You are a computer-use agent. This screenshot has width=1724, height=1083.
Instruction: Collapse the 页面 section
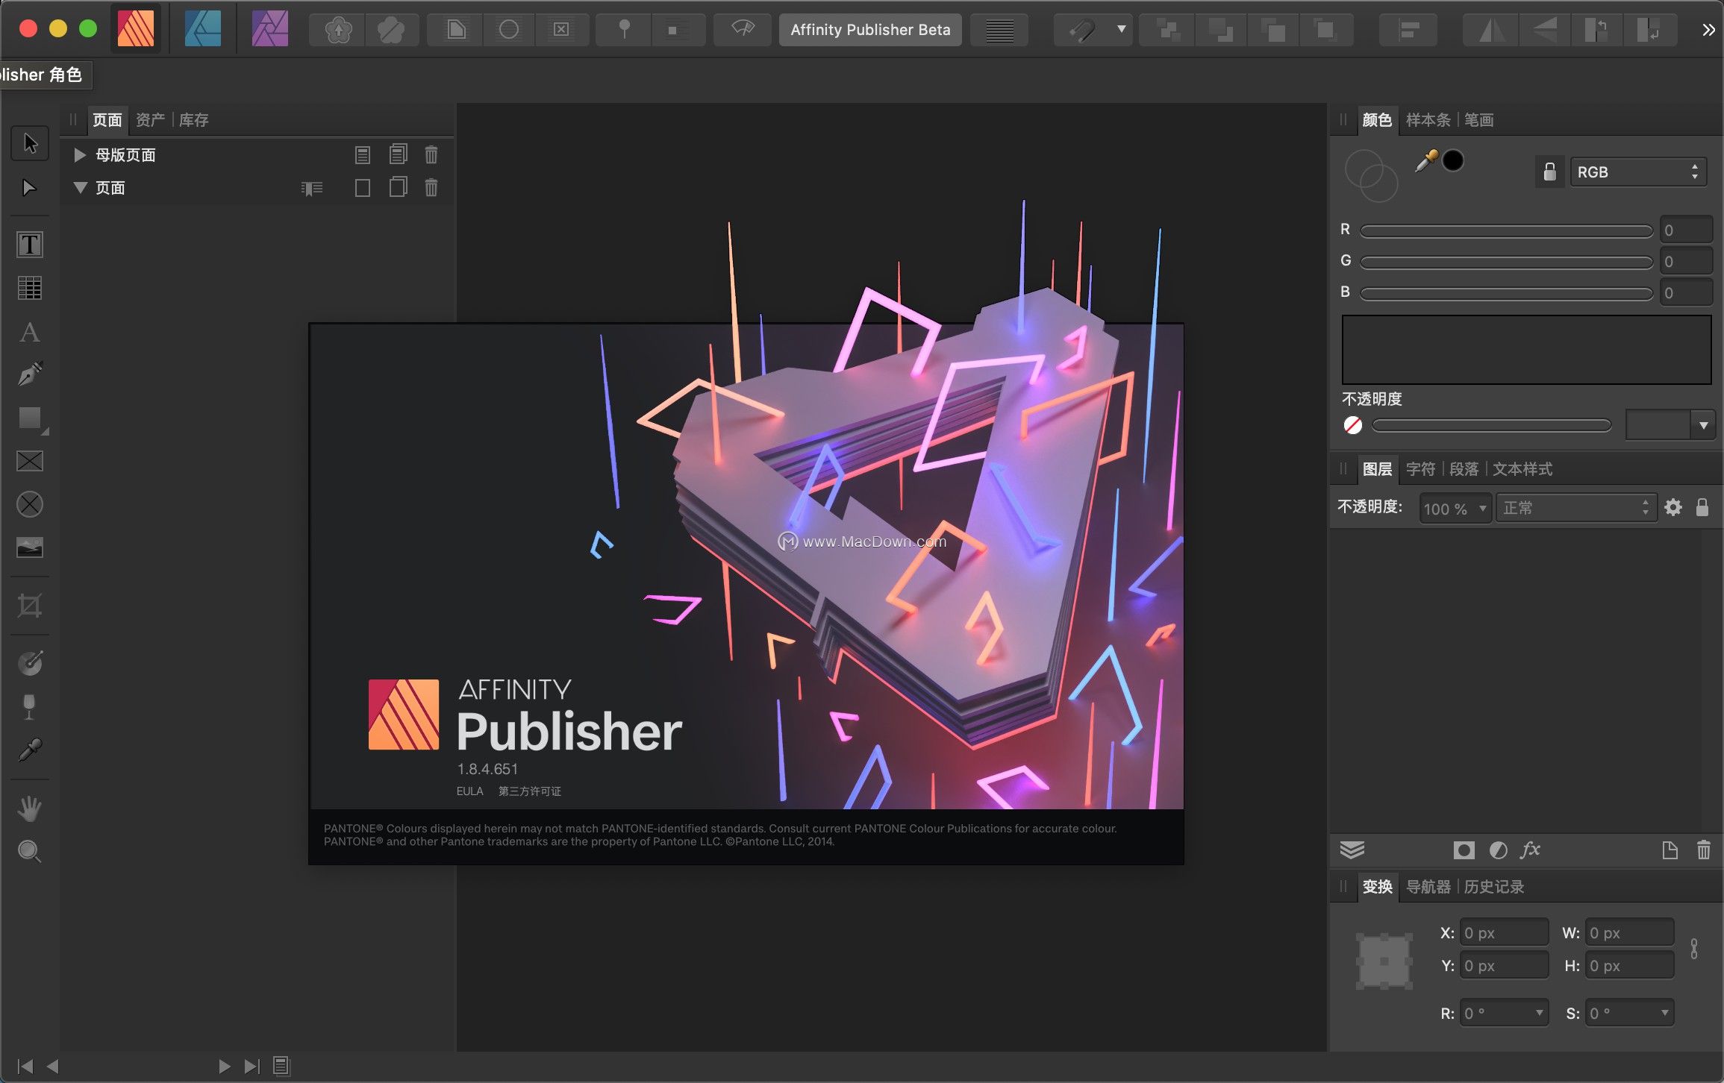click(80, 187)
